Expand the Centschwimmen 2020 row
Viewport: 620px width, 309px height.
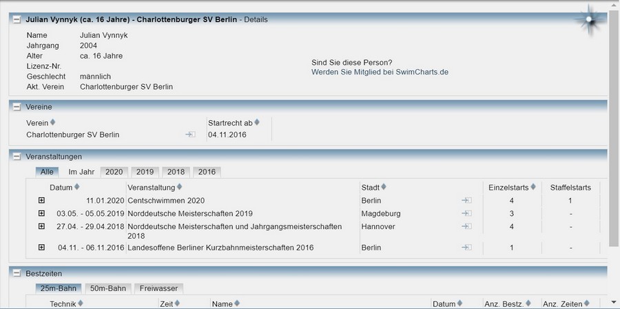(41, 201)
